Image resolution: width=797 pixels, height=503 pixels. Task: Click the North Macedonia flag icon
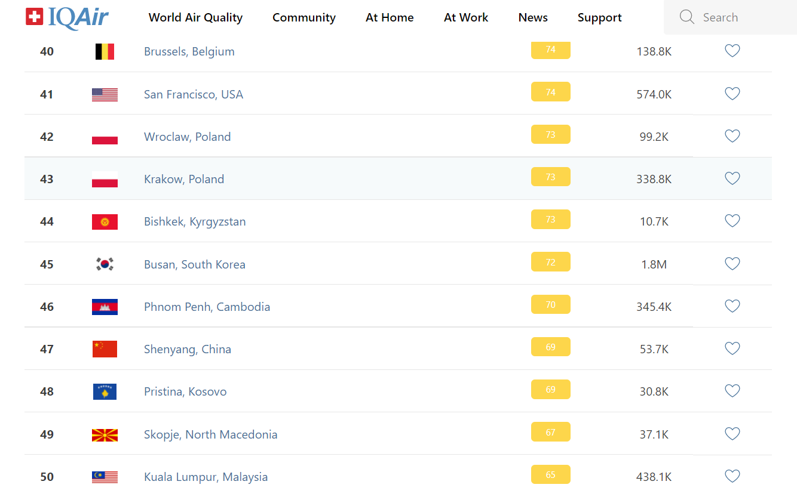pos(105,435)
